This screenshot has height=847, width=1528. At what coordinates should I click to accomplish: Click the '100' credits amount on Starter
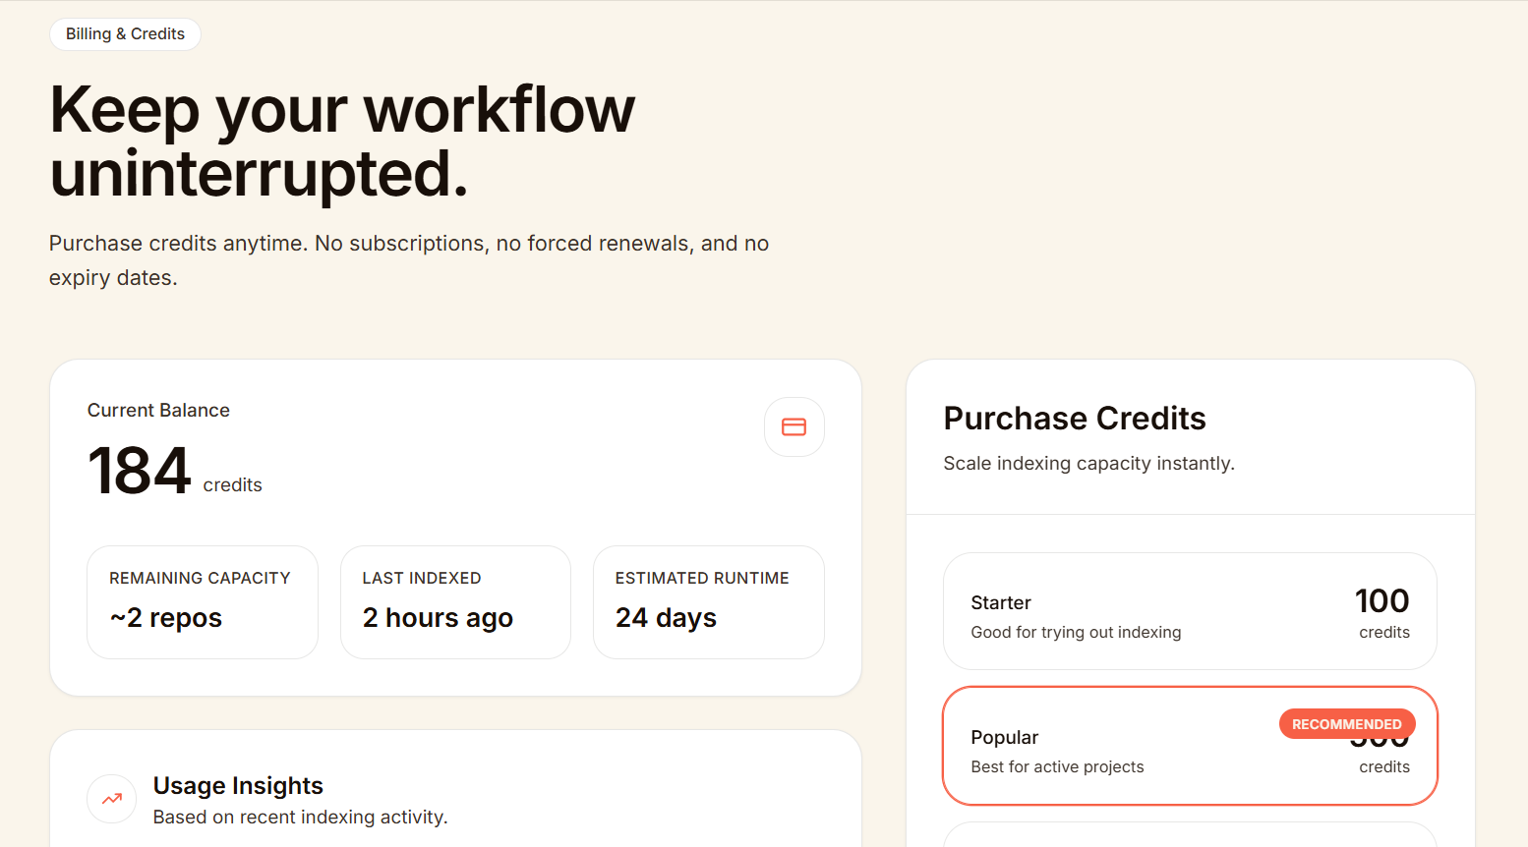pyautogui.click(x=1381, y=600)
